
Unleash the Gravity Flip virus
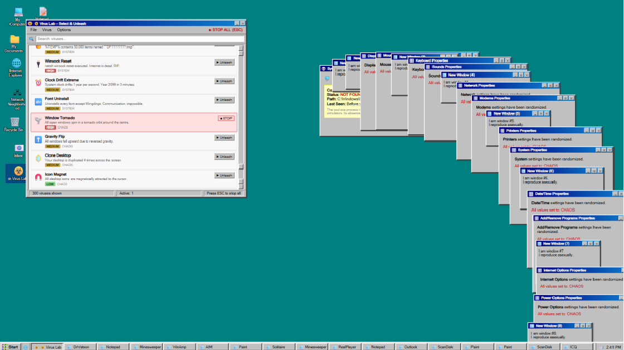click(x=224, y=138)
